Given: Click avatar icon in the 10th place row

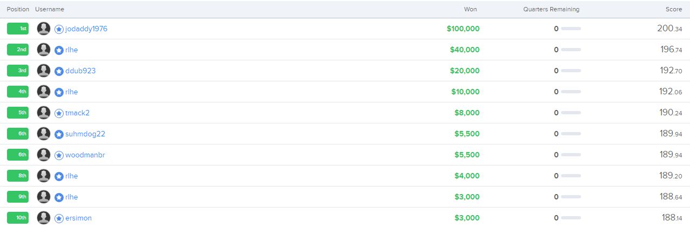Looking at the screenshot, I should 44,218.
